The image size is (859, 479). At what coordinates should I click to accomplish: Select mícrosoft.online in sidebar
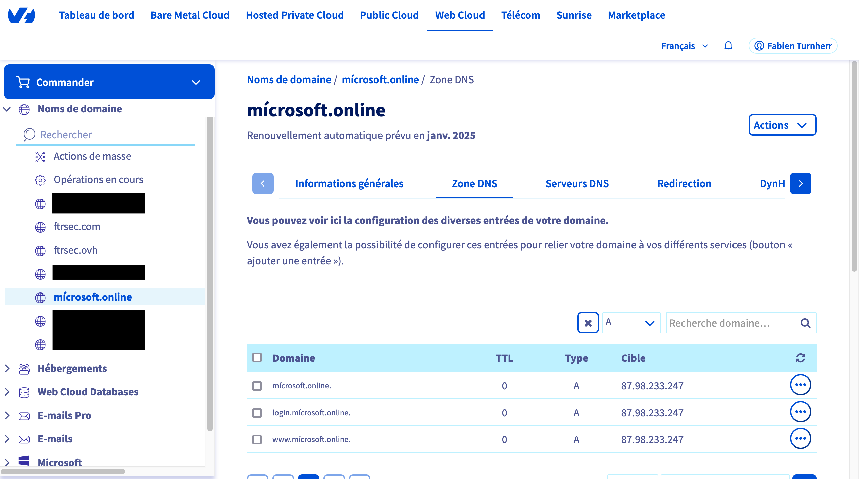coord(93,297)
